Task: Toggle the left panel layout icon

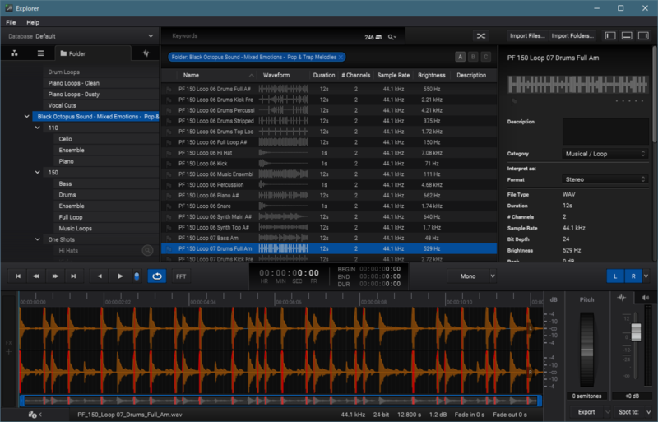Action: 609,36
